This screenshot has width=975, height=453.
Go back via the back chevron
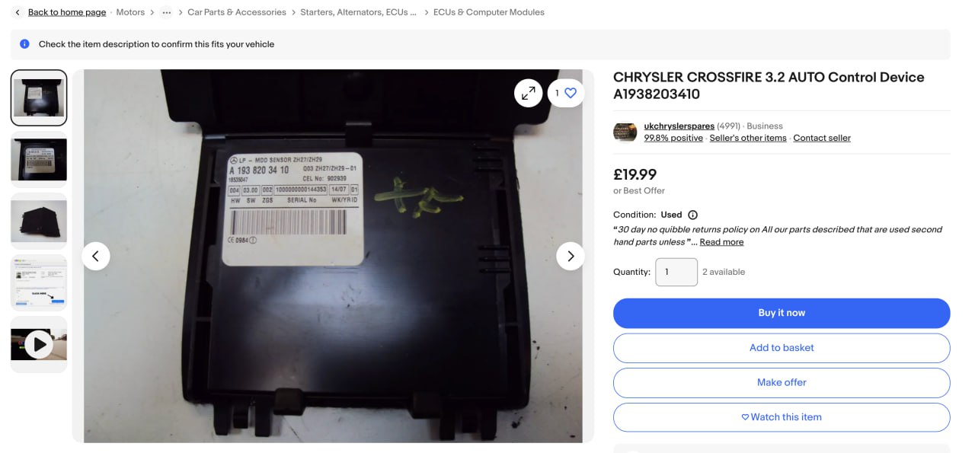click(18, 12)
